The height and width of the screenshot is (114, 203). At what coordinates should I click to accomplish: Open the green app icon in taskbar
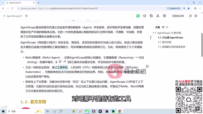[87, 111]
